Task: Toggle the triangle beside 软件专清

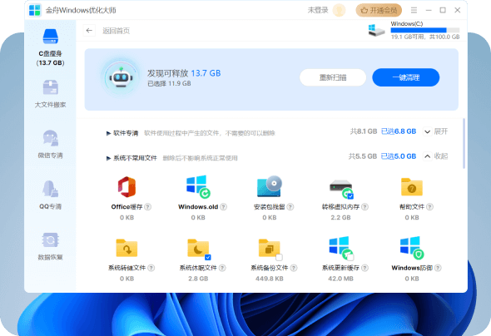Action: [108, 133]
